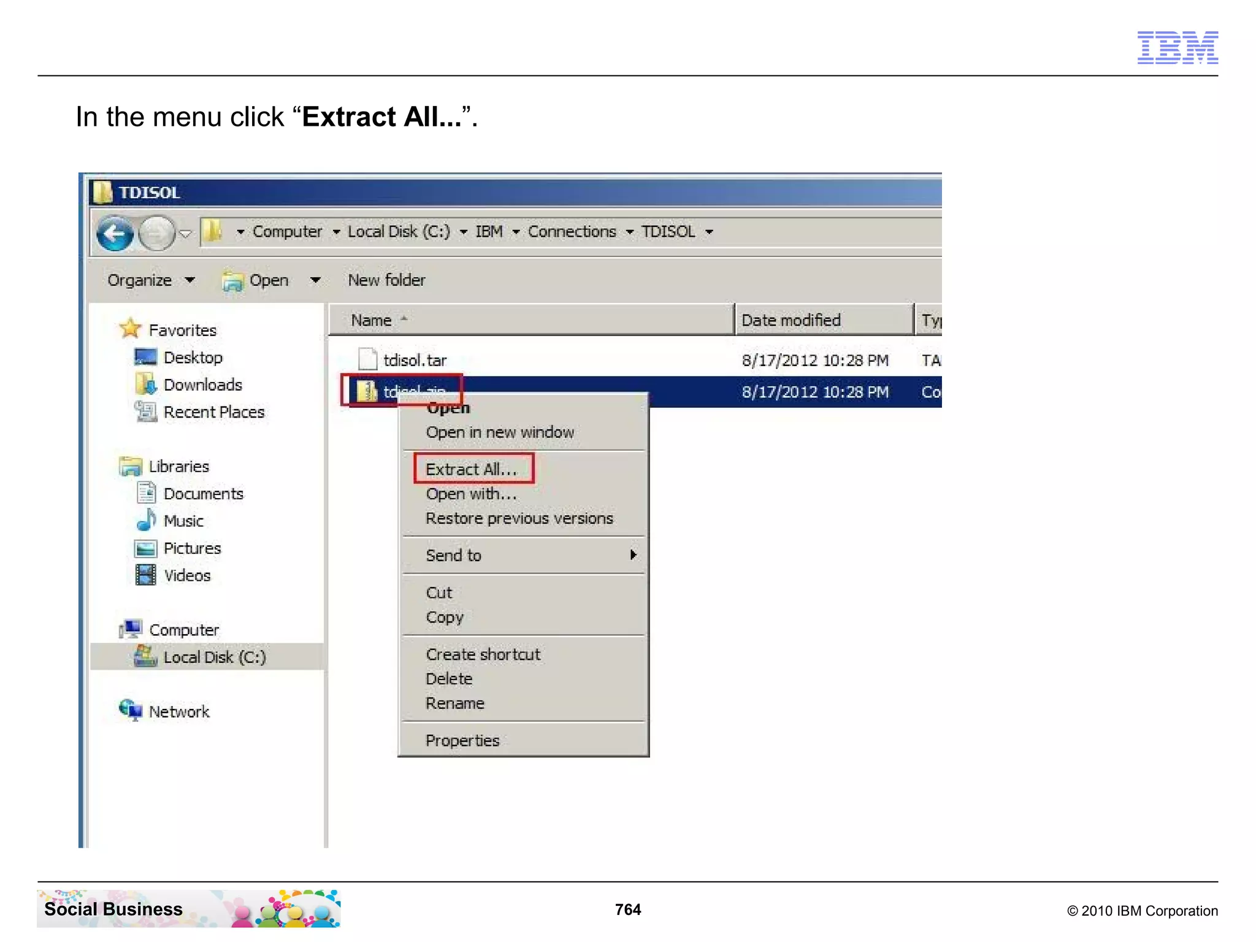Select Computer in the address breadcrumb
Viewport: 1256px width, 942px height.
(x=287, y=231)
